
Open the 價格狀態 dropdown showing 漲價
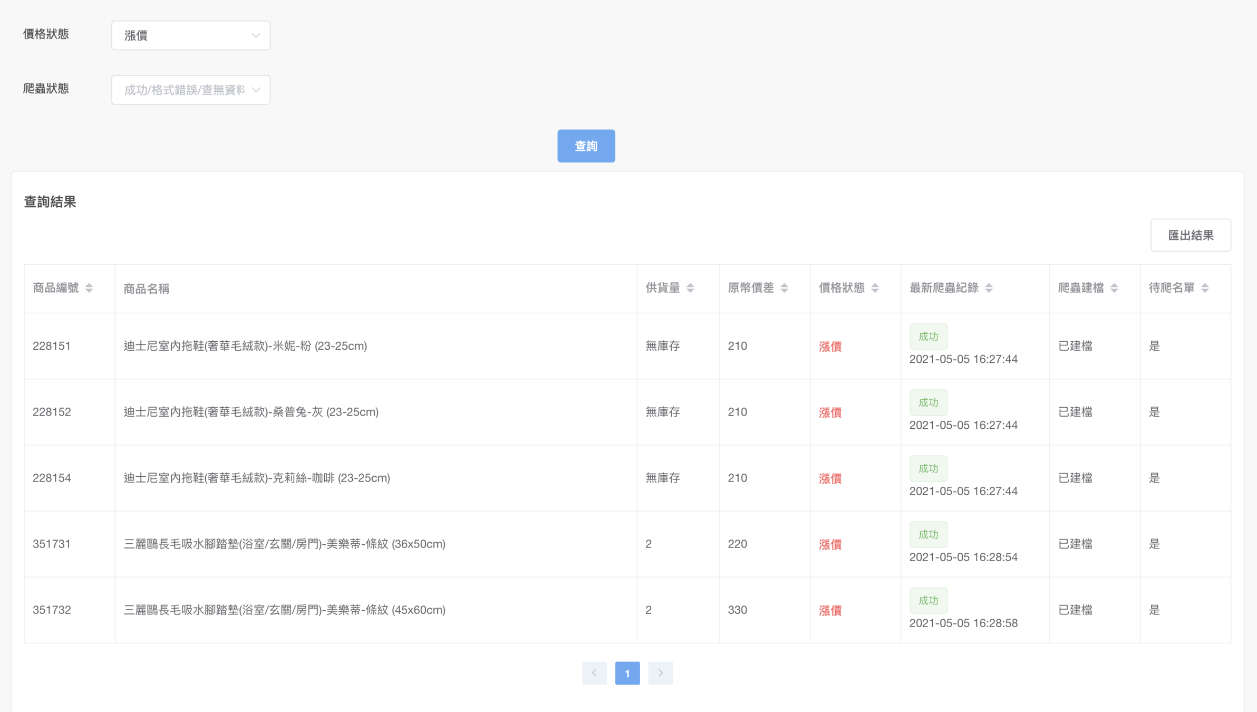[x=190, y=35]
